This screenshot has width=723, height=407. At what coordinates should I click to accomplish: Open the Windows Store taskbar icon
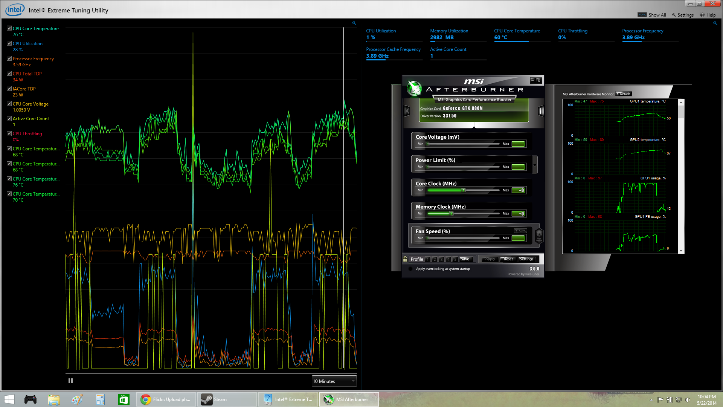[x=124, y=399]
